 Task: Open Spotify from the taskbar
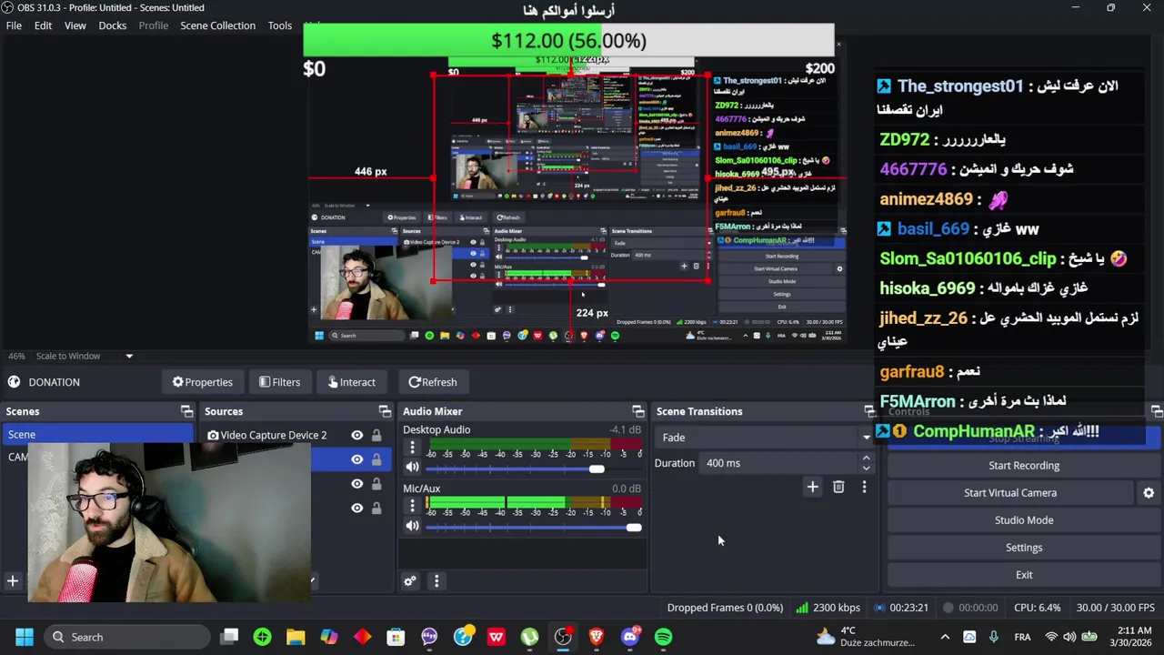tap(663, 637)
